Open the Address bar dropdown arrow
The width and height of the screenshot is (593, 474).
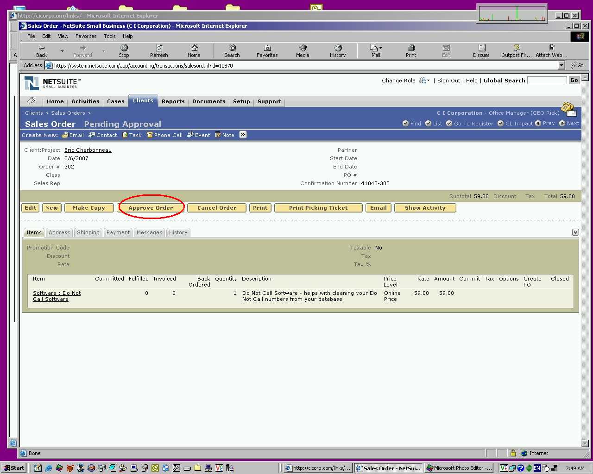(561, 66)
